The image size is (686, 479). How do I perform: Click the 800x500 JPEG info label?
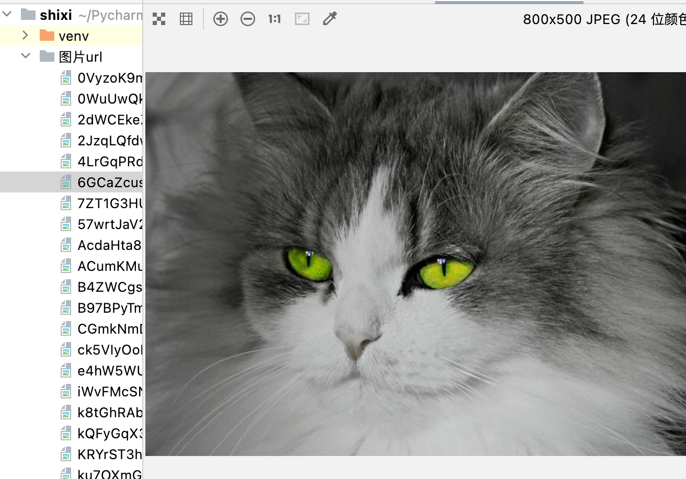(x=604, y=19)
